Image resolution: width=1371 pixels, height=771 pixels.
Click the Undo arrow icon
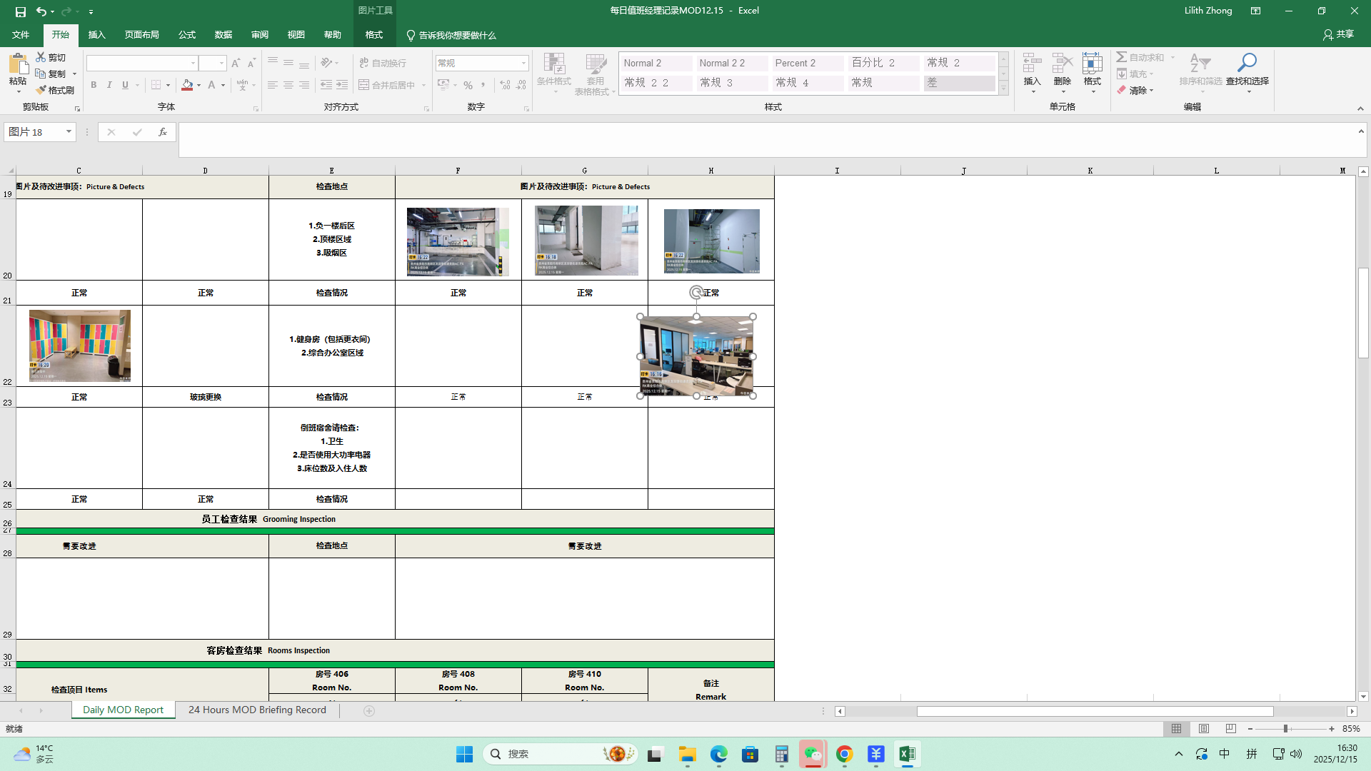tap(41, 11)
